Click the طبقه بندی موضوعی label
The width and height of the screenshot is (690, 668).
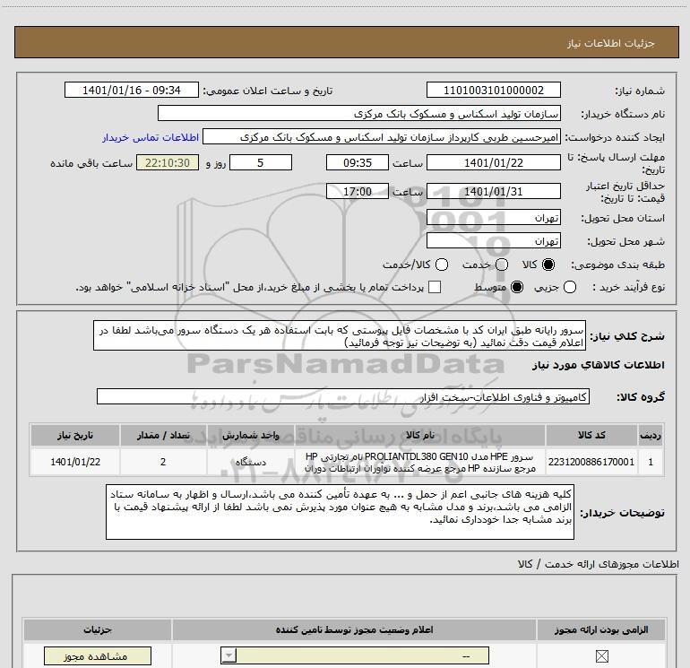(617, 265)
